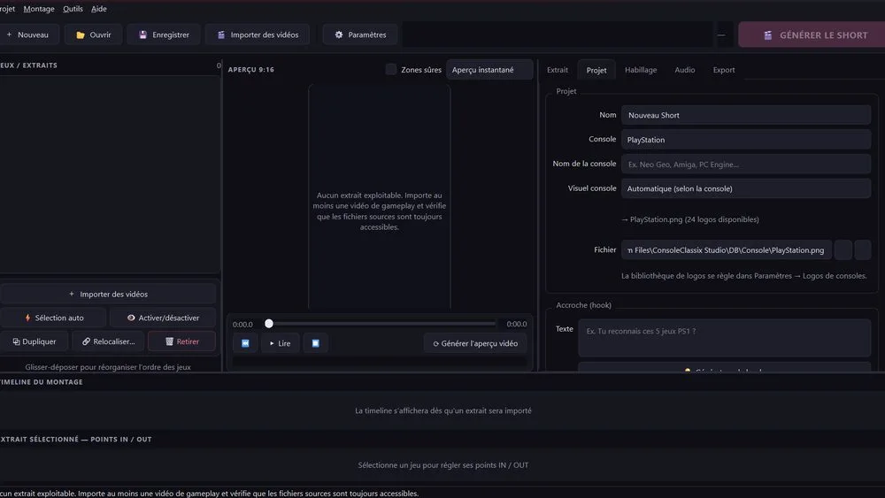Open the Aperçu instantané dropdown

pyautogui.click(x=489, y=69)
